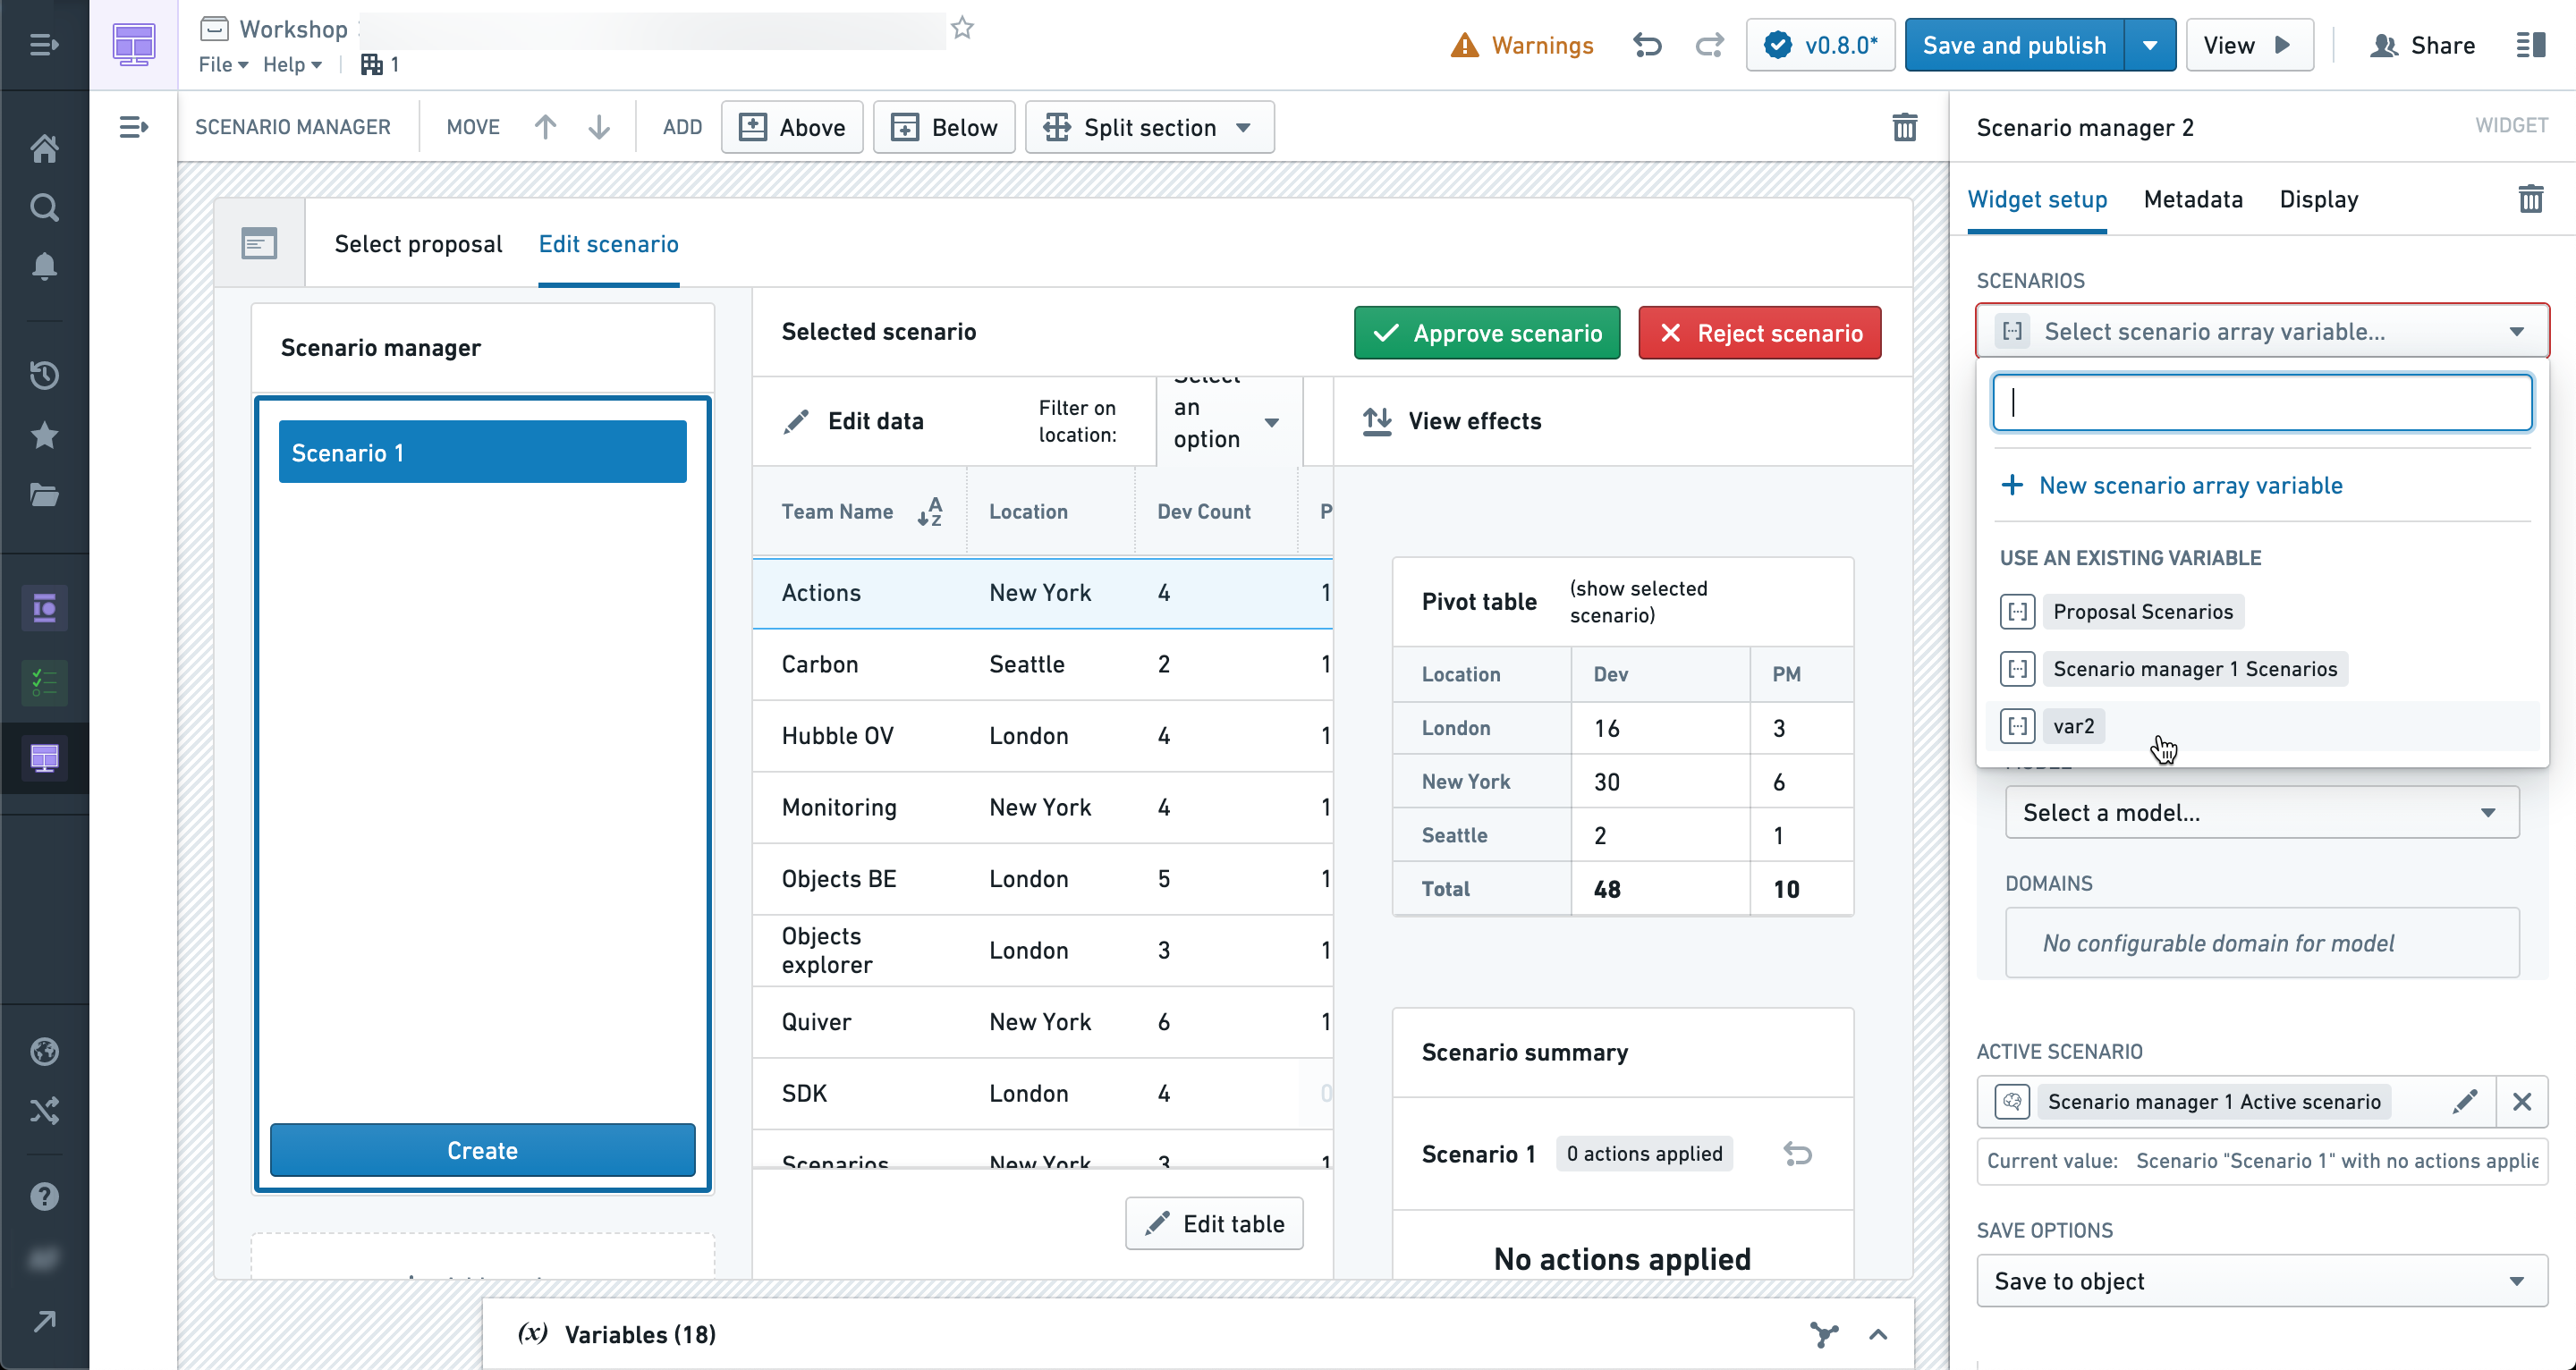Screen dimensions: 2576x1370
Task: Move section up with arrow icon
Action: coord(545,127)
